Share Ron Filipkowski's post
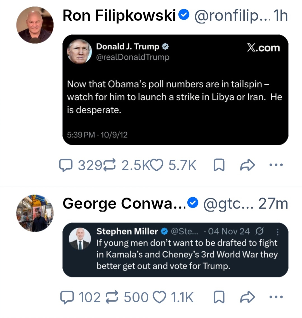302x318 pixels. 247,165
